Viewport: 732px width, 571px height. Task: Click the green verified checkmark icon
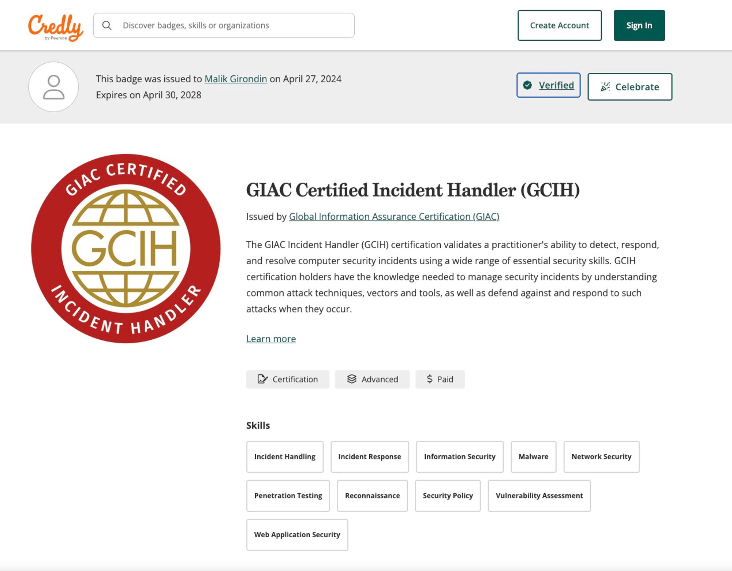pyautogui.click(x=527, y=85)
